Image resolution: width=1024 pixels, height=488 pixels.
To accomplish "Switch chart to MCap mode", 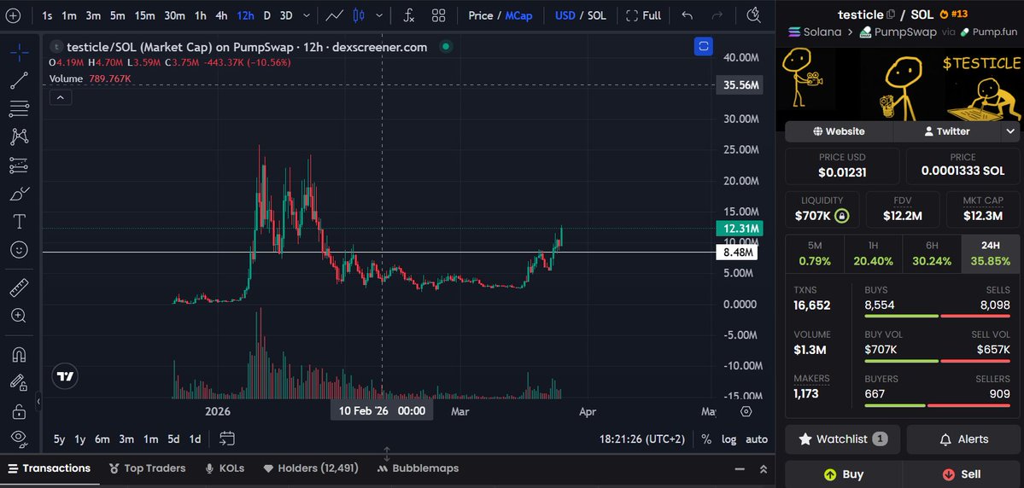I will coord(518,15).
